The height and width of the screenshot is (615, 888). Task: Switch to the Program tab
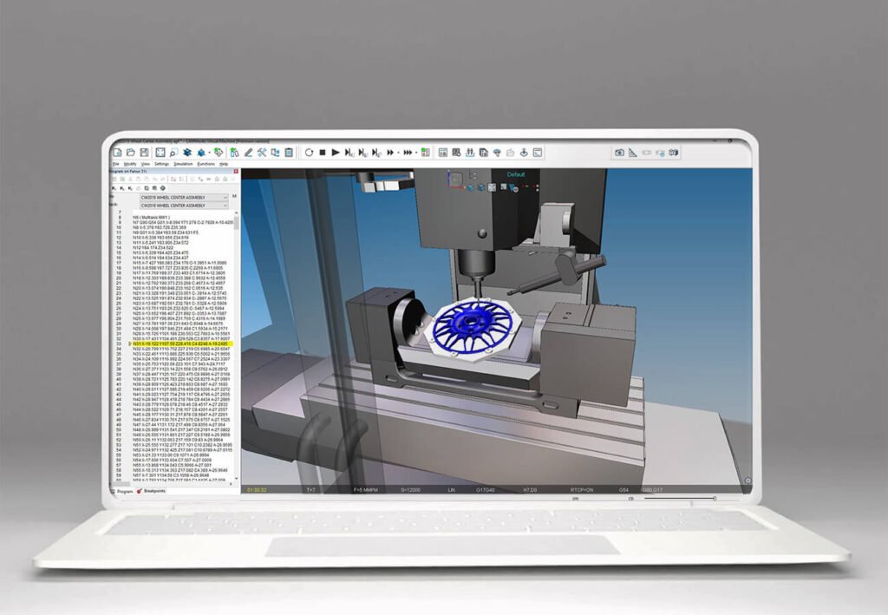coord(124,491)
